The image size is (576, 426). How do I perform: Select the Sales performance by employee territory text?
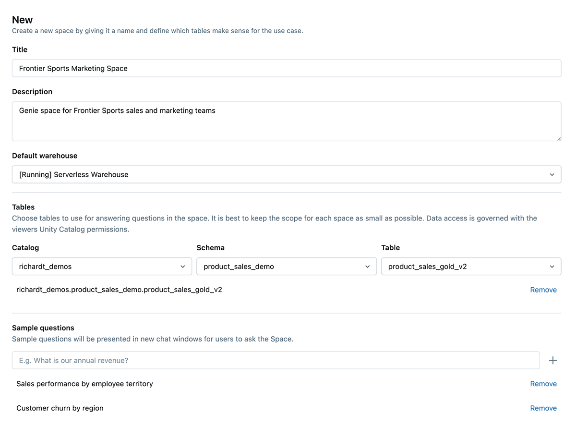[84, 384]
